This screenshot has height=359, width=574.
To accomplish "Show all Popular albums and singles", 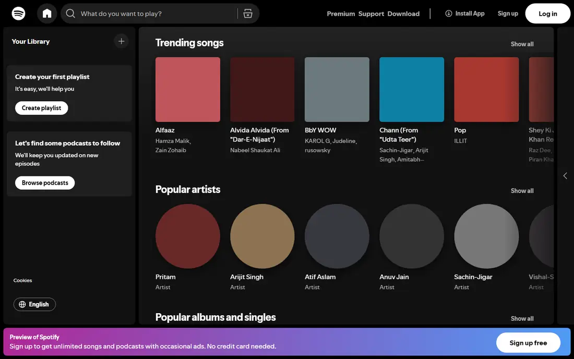I will [x=522, y=318].
